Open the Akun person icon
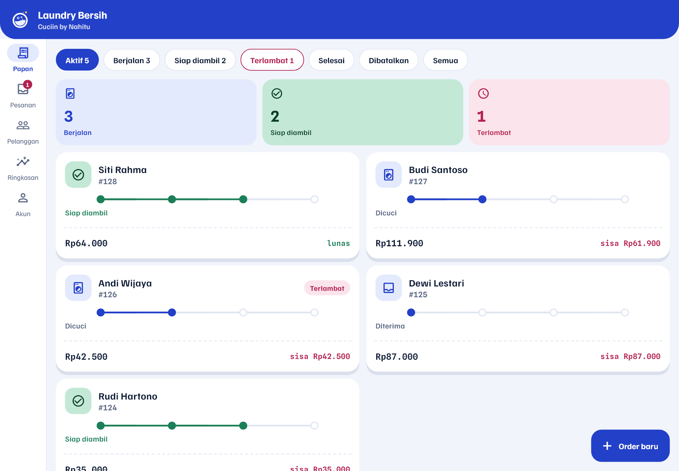 click(23, 198)
